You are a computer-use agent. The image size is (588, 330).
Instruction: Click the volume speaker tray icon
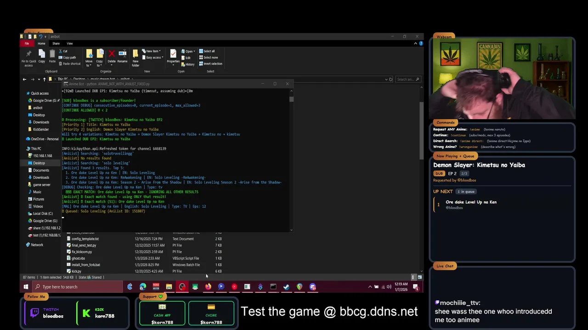389,287
